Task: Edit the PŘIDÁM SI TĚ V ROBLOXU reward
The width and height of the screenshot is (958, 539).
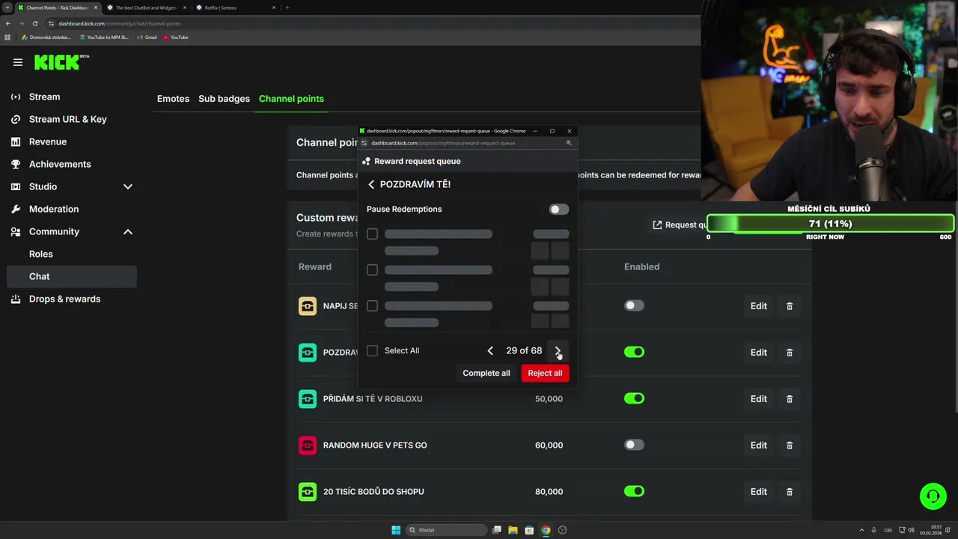Action: click(759, 398)
